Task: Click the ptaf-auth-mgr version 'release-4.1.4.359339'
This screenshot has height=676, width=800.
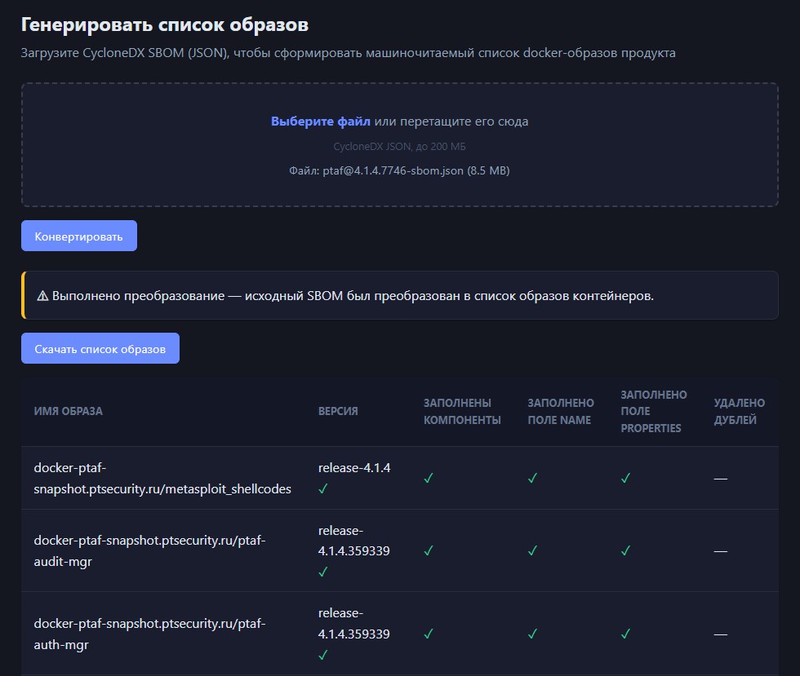Action: point(354,624)
